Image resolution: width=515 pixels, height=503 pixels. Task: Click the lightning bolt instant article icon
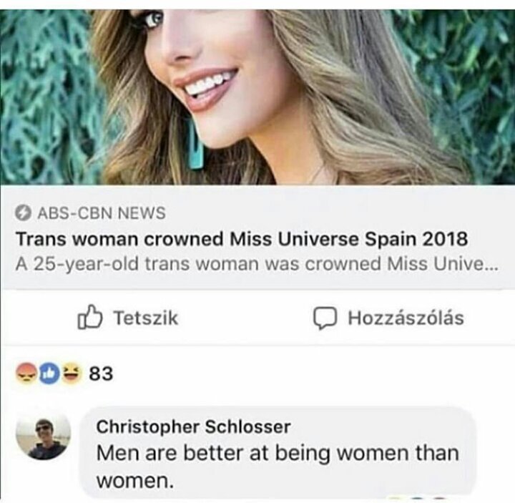coord(23,213)
